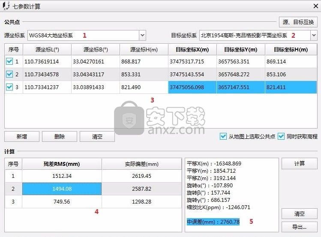
Task: Open the 目标坐标系 dropdown arrow
Action: point(314,35)
